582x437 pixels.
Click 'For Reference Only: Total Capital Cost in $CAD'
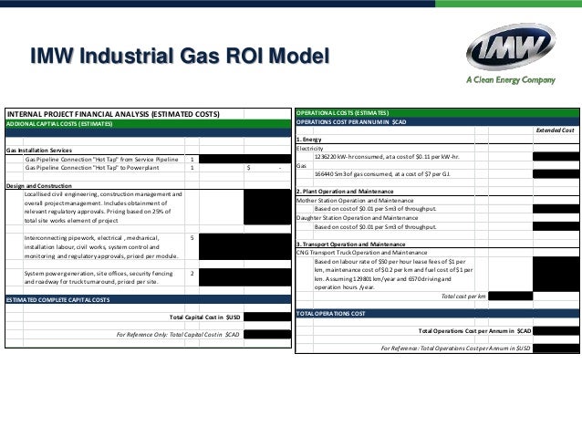[178, 335]
